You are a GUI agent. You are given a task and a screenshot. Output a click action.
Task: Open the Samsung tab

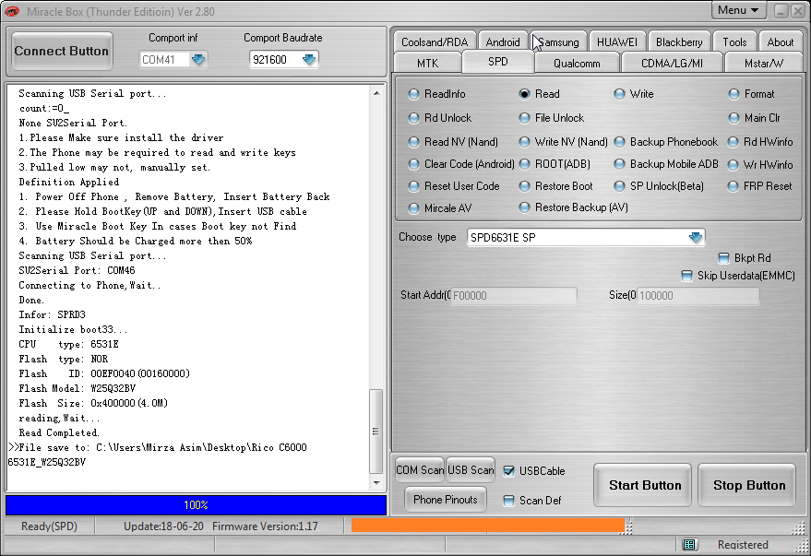(558, 41)
